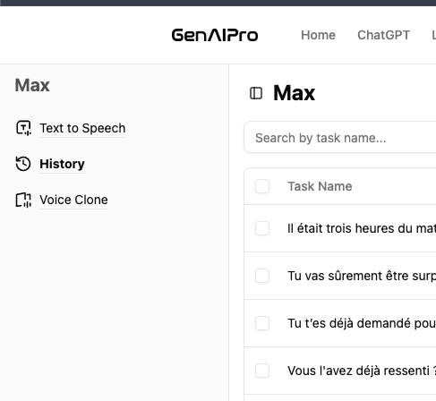
Task: Click the Max heading in the sidebar
Action: [32, 85]
